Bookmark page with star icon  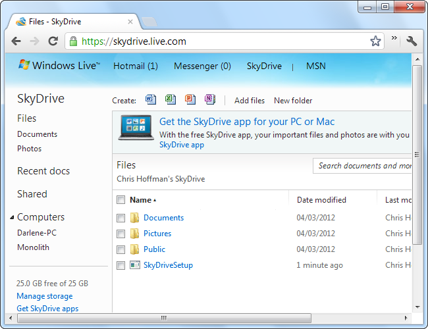(x=375, y=41)
